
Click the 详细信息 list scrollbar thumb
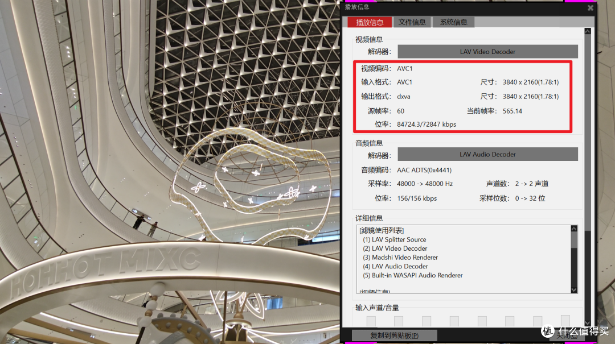click(574, 240)
